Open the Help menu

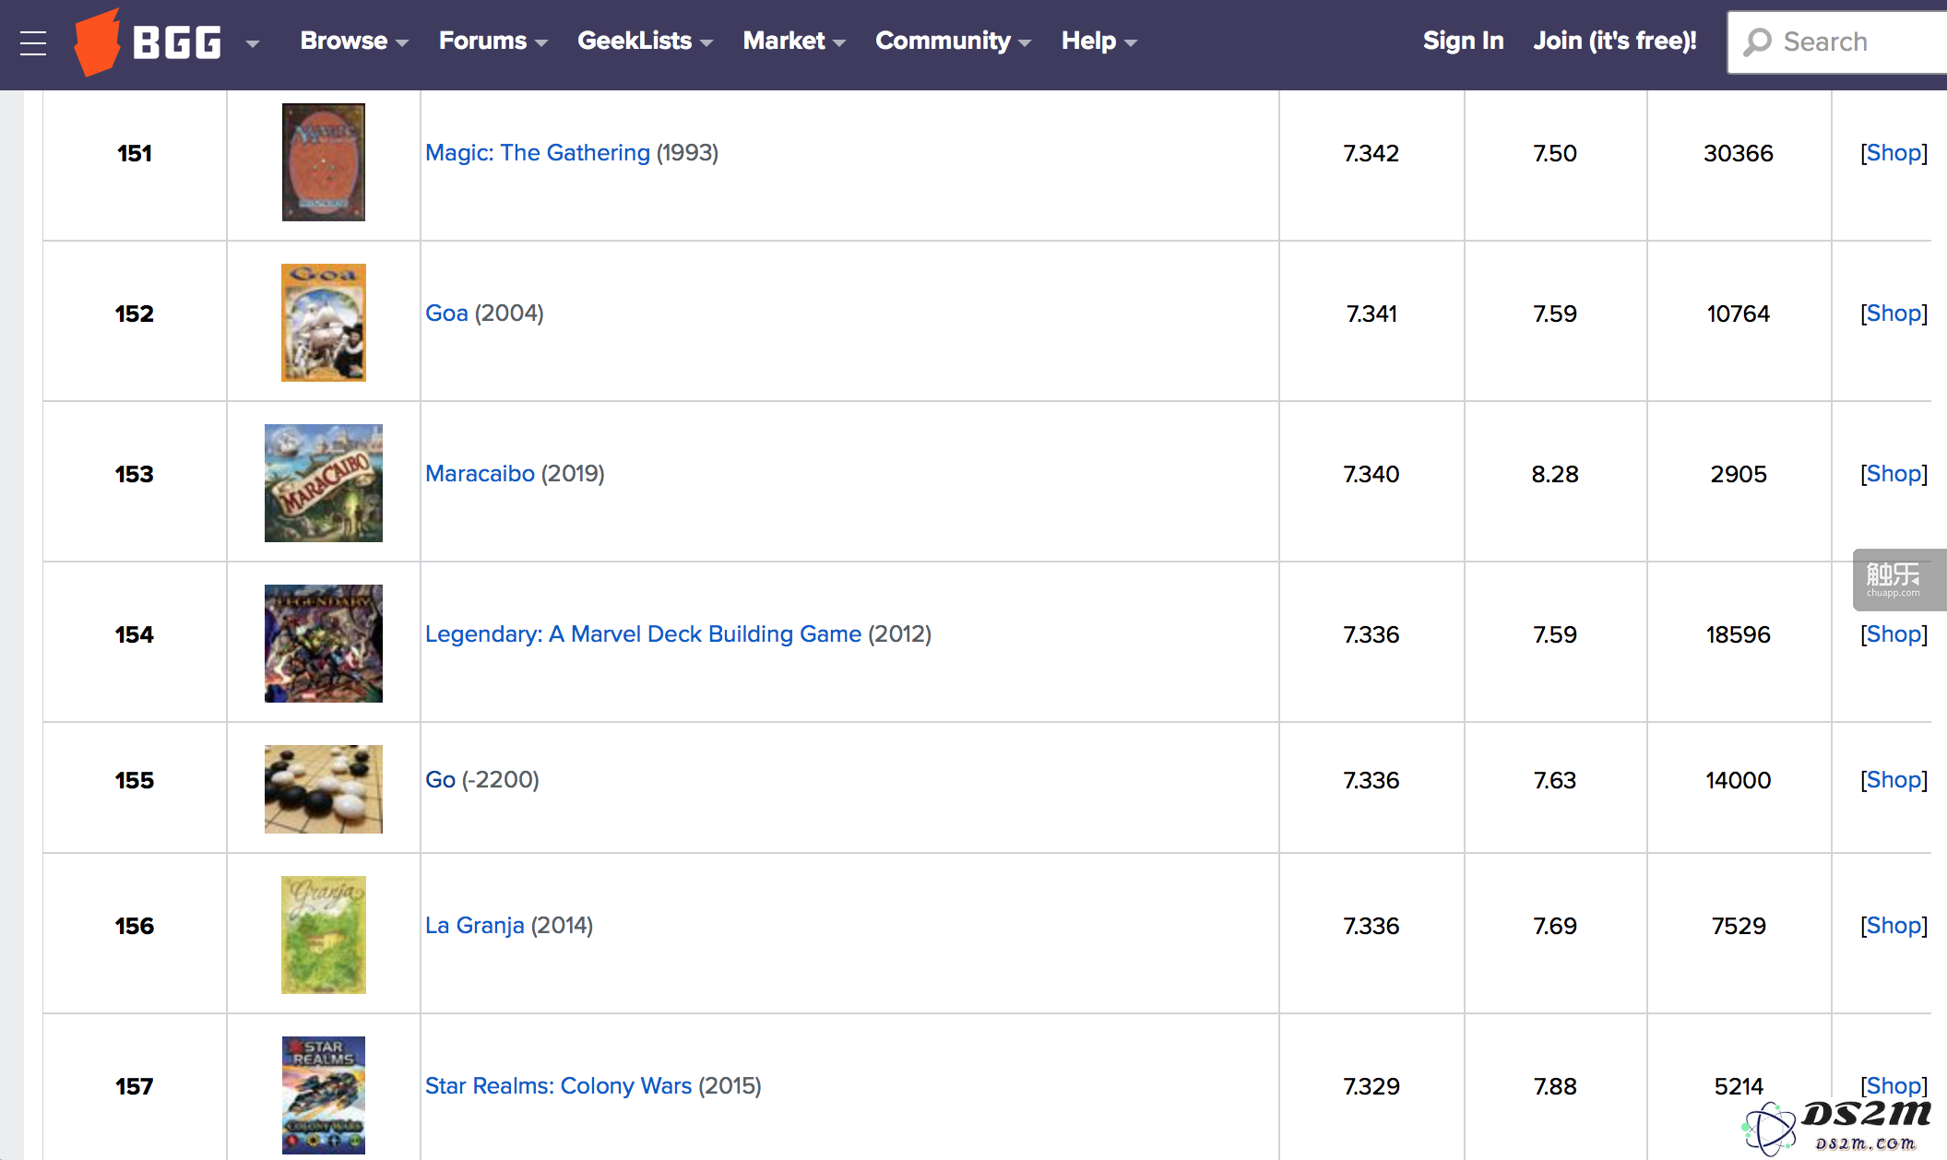[x=1098, y=41]
